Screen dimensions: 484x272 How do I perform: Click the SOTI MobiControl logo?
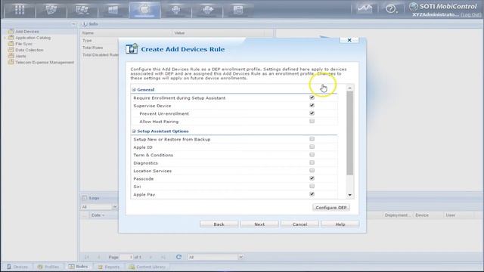point(443,6)
